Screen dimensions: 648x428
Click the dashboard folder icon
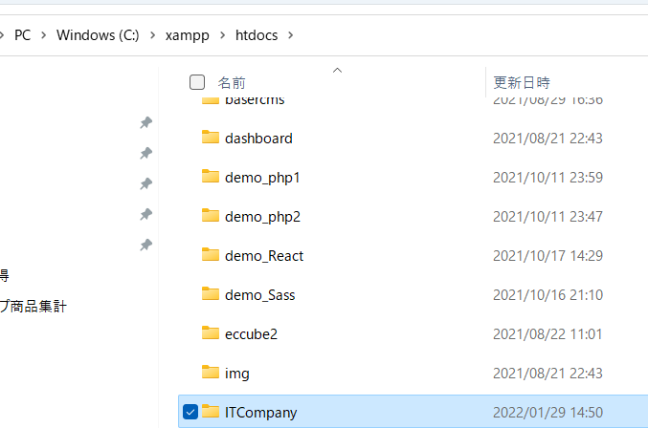(x=211, y=137)
